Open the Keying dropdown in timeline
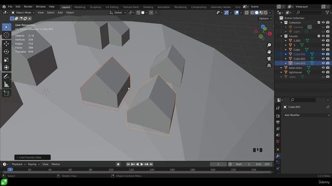 tap(34, 164)
